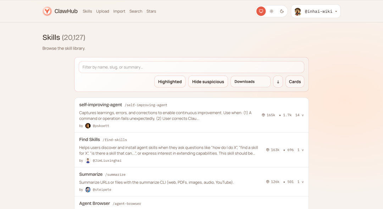Image resolution: width=383 pixels, height=209 pixels.
Task: Click the filter by name input field
Action: click(x=191, y=67)
